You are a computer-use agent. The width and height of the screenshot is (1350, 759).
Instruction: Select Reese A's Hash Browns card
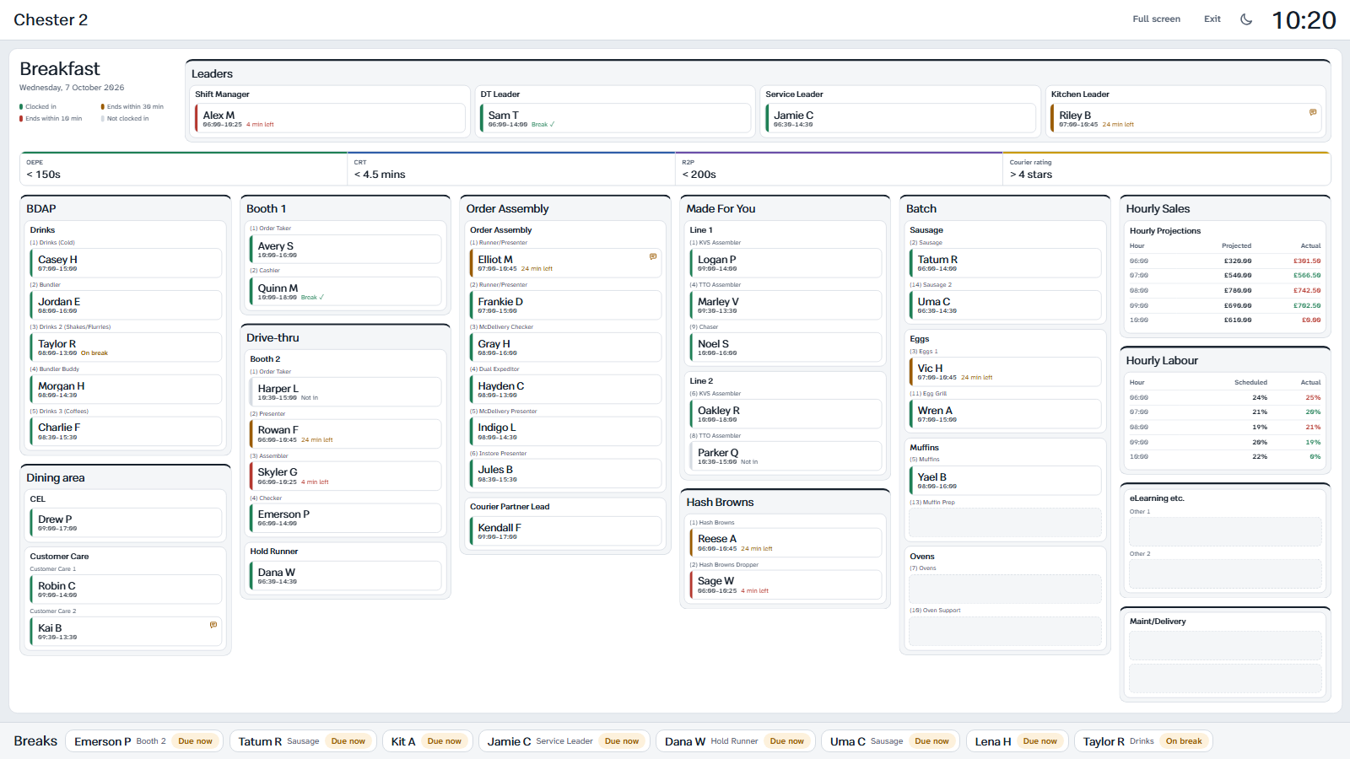coord(786,542)
